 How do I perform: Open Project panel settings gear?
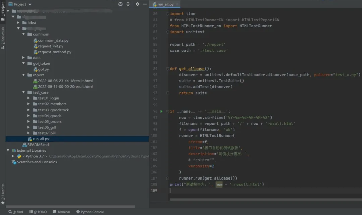pyautogui.click(x=138, y=4)
